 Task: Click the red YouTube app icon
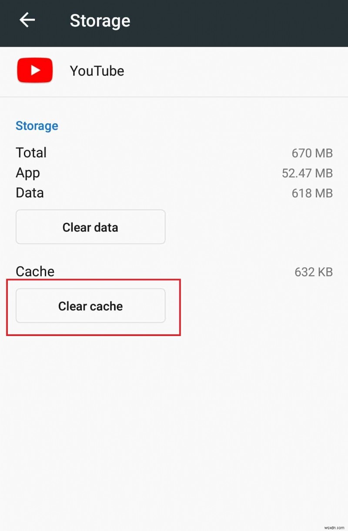[35, 71]
